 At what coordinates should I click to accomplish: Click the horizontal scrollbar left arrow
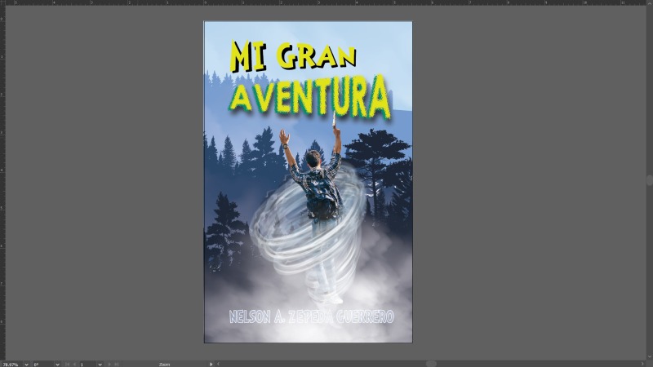(218, 364)
